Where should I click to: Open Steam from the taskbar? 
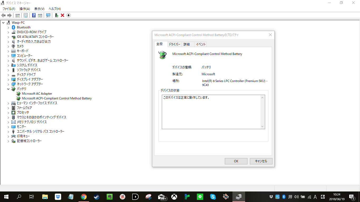97,197
